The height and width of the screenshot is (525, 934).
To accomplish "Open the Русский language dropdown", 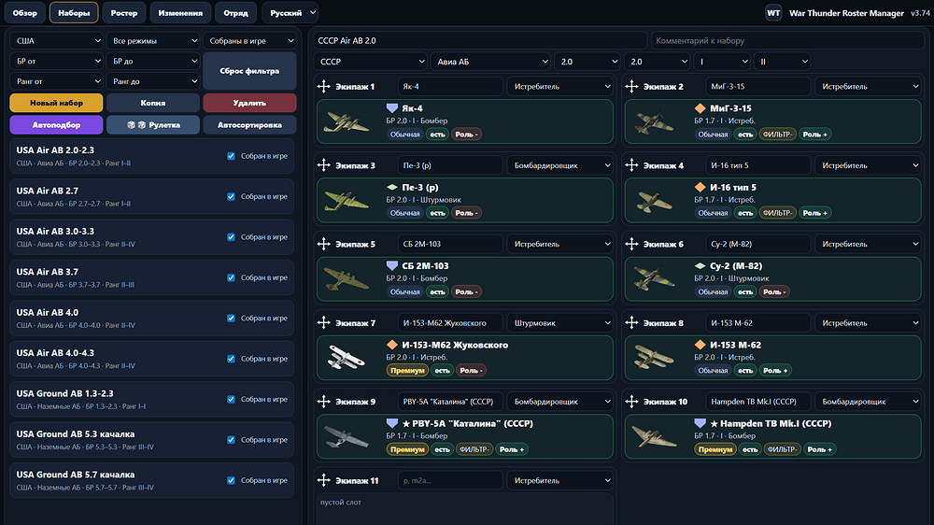I will 290,12.
